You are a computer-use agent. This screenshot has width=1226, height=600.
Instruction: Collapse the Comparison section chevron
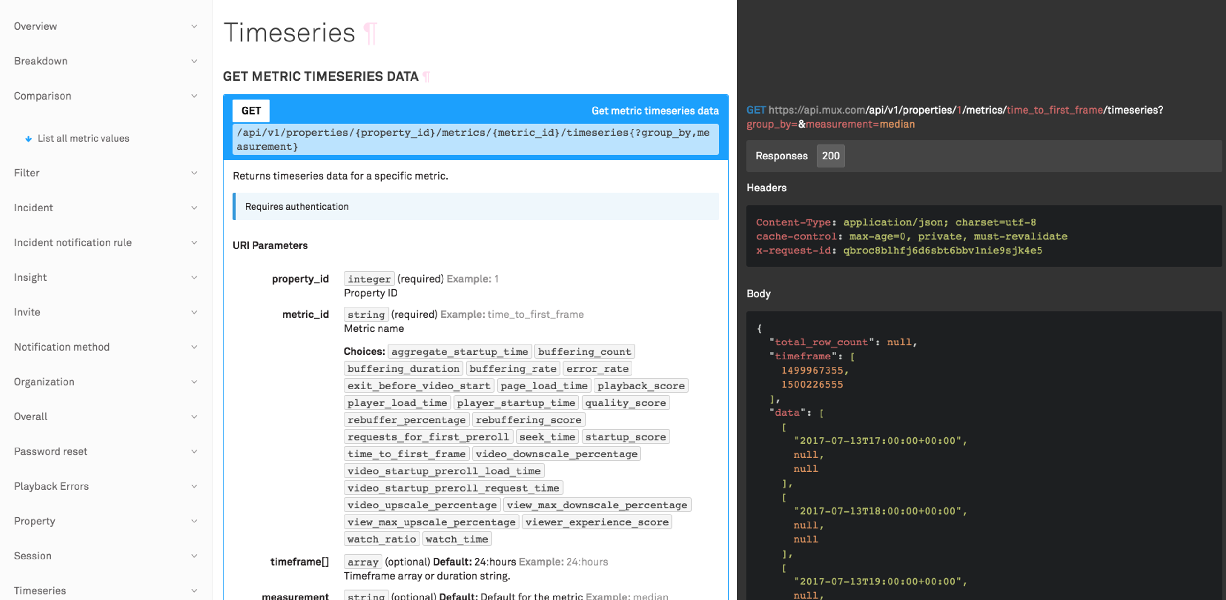pyautogui.click(x=194, y=96)
